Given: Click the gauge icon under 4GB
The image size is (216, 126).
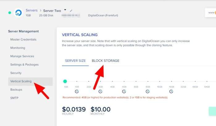Looking at the screenshot, I should [x=124, y=91].
